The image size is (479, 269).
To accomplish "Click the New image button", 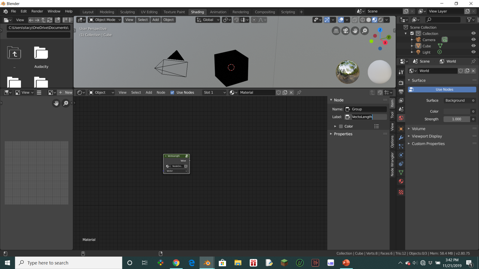I will pos(65,92).
